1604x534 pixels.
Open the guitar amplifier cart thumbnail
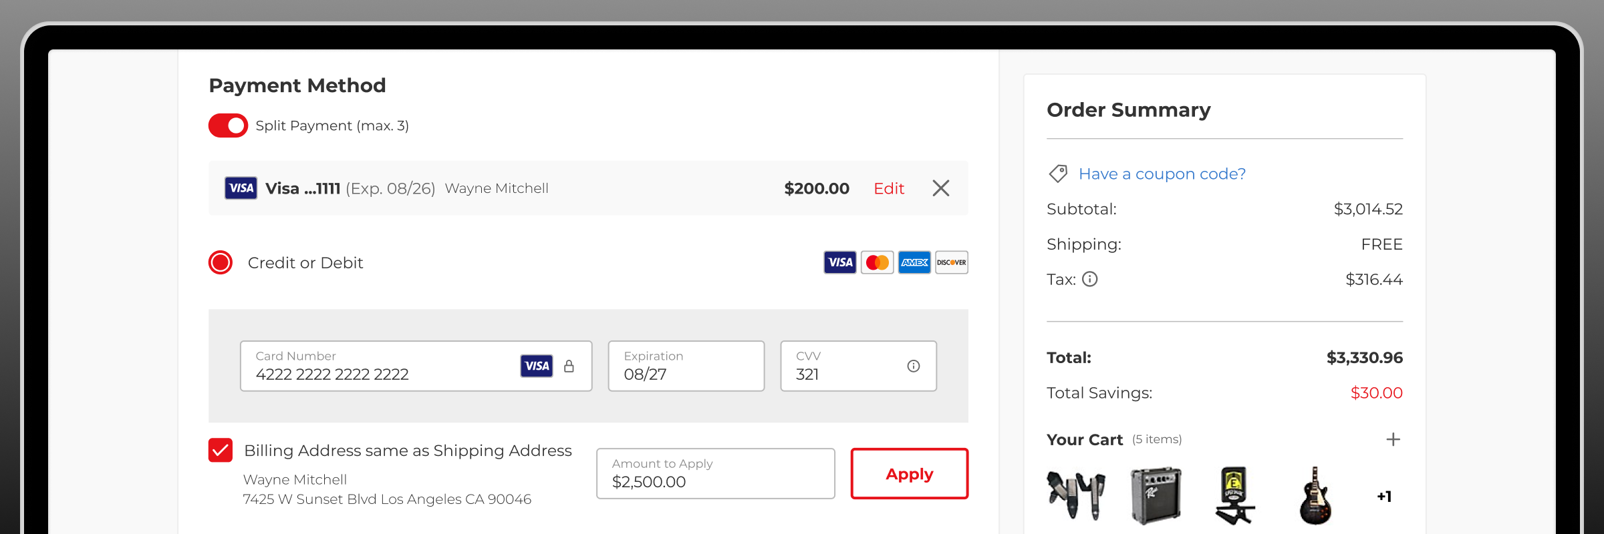click(x=1156, y=495)
